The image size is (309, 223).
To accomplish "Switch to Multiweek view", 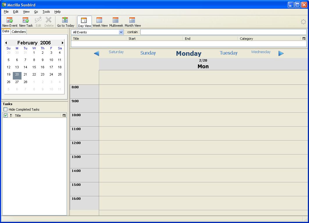I will point(116,20).
